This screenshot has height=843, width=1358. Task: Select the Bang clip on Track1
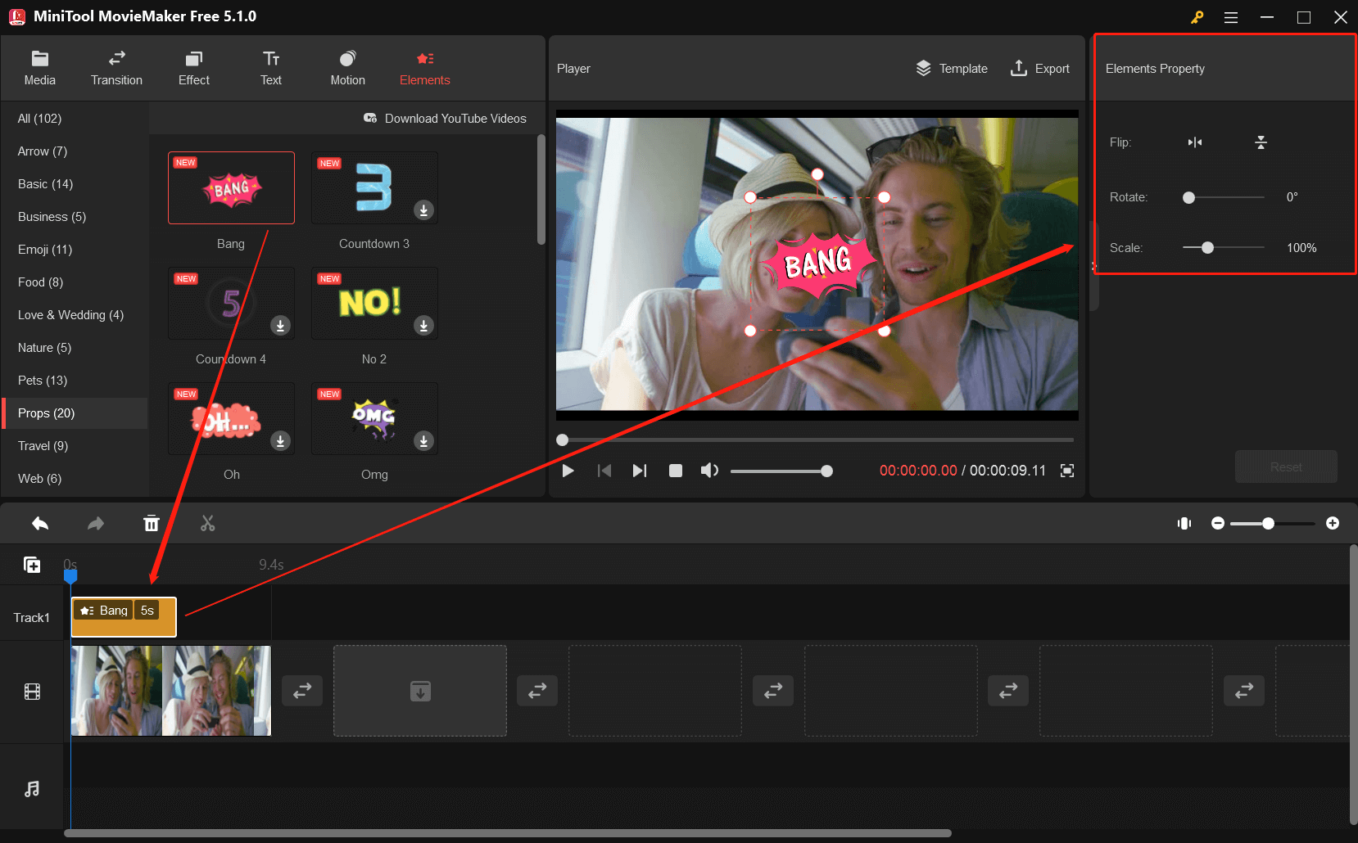coord(124,617)
